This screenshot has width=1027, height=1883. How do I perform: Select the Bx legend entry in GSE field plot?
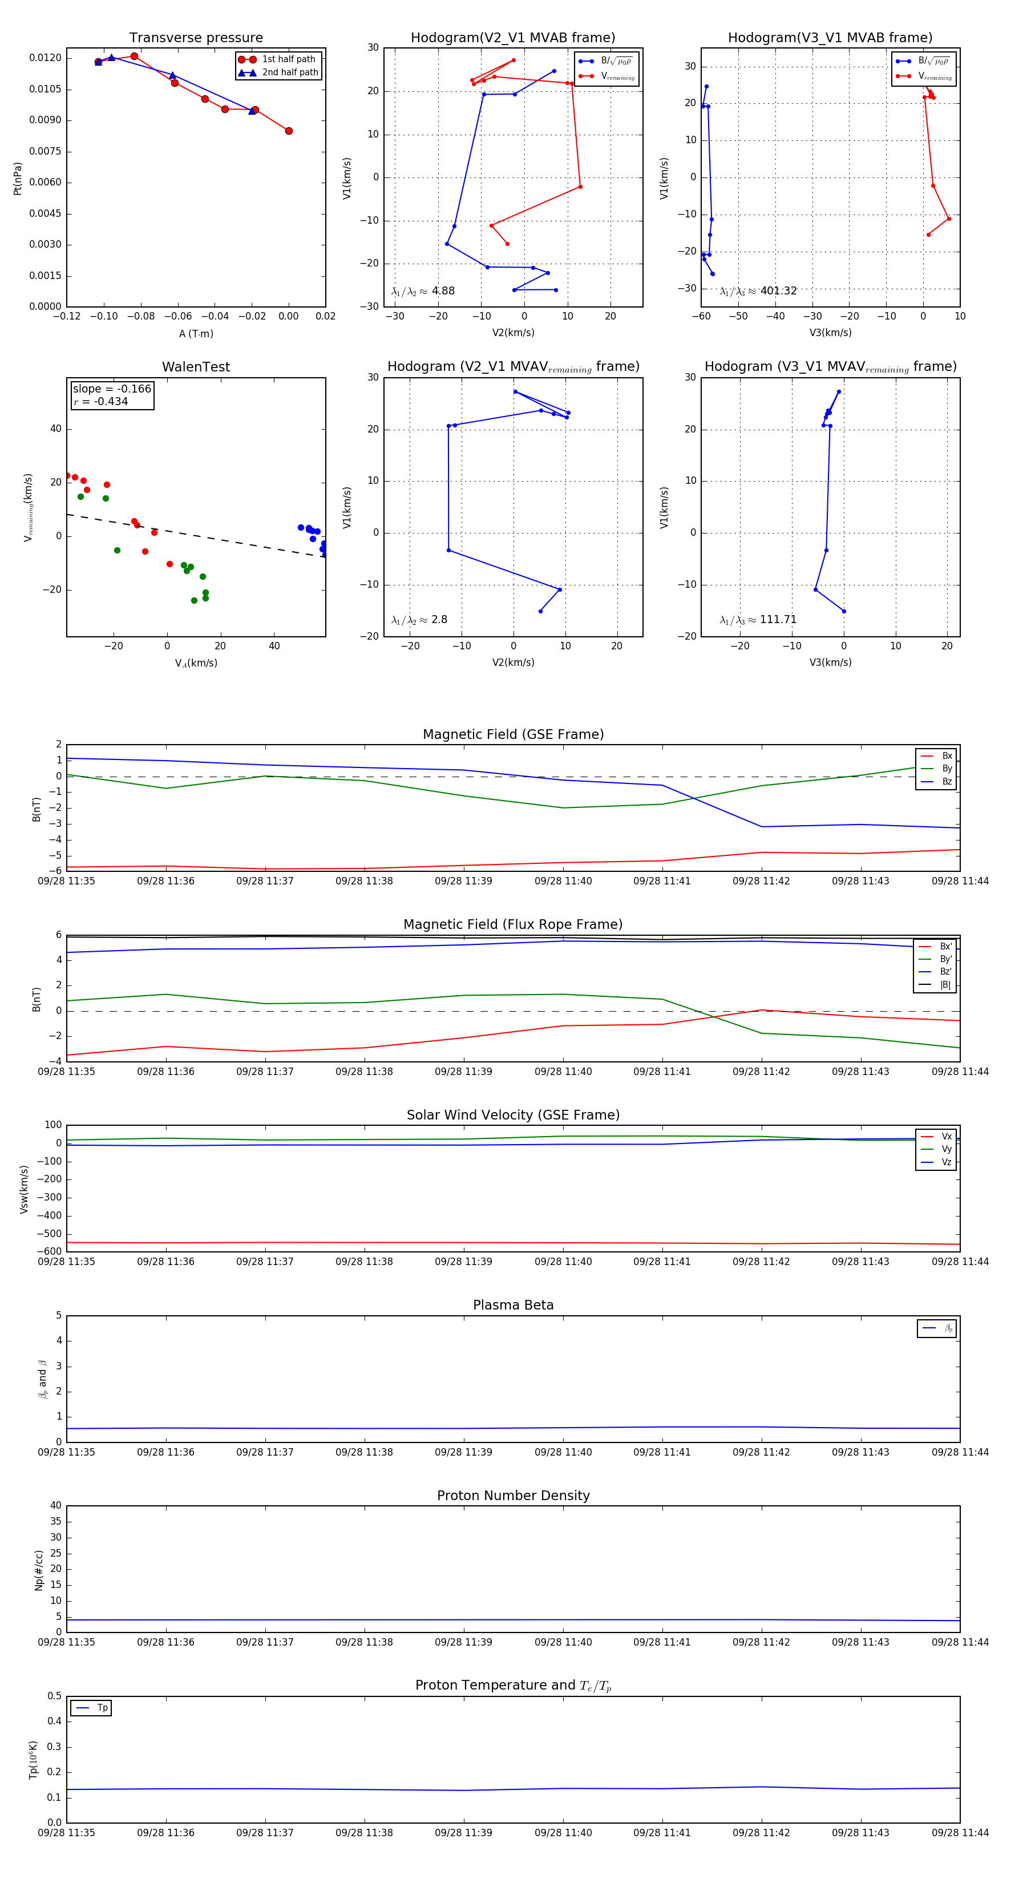(936, 756)
